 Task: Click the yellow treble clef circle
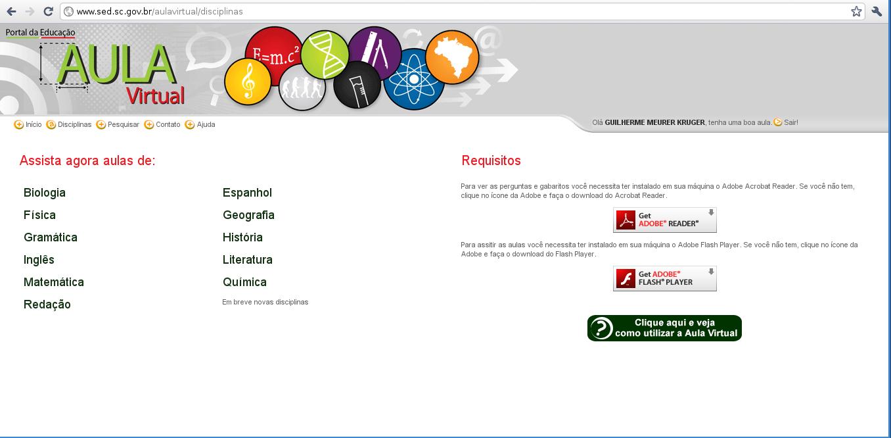click(248, 82)
